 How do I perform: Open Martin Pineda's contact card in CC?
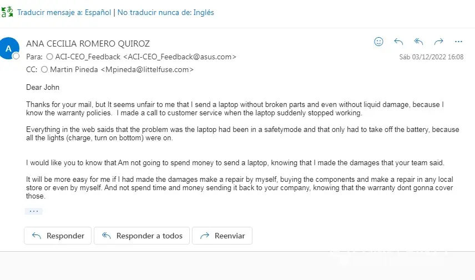pos(122,69)
